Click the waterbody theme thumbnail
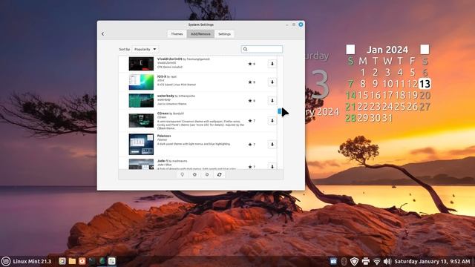This screenshot has height=267, width=475. 141,101
